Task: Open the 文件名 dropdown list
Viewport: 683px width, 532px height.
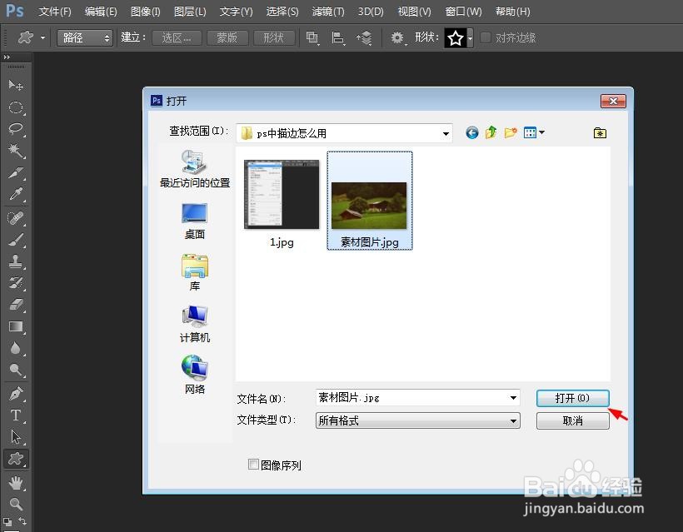Action: click(x=514, y=397)
